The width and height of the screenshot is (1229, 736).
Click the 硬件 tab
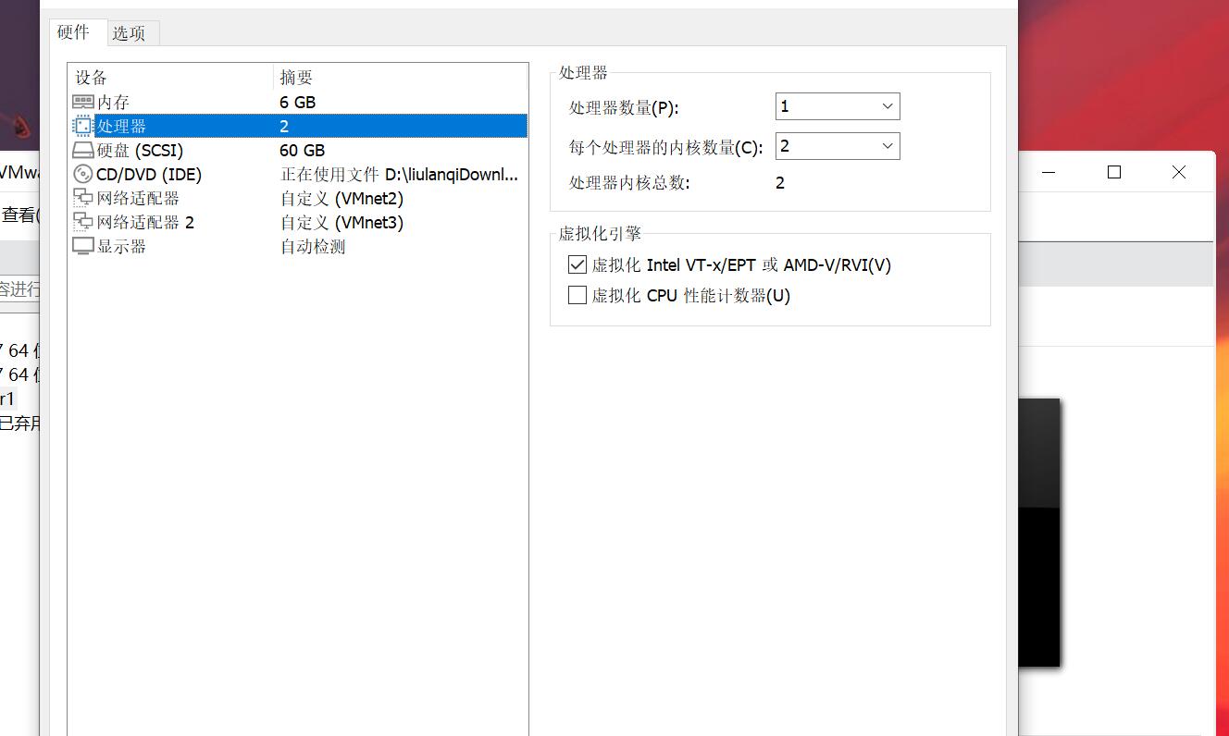(74, 31)
